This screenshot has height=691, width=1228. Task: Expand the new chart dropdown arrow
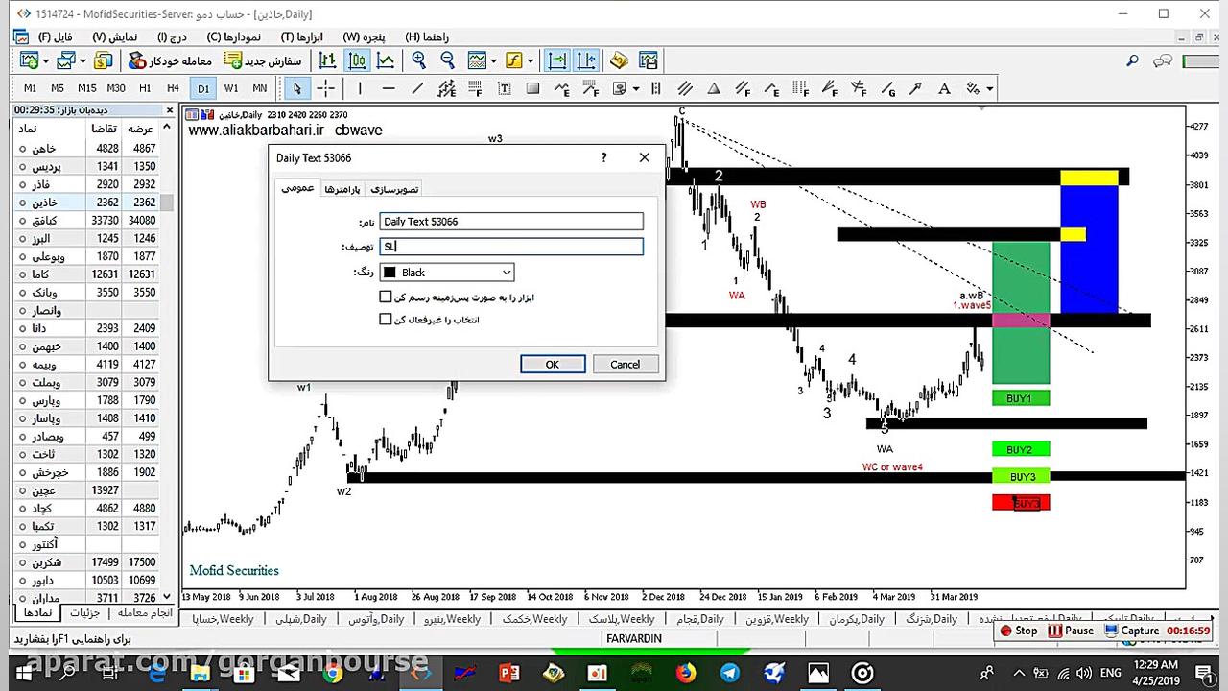(x=45, y=60)
